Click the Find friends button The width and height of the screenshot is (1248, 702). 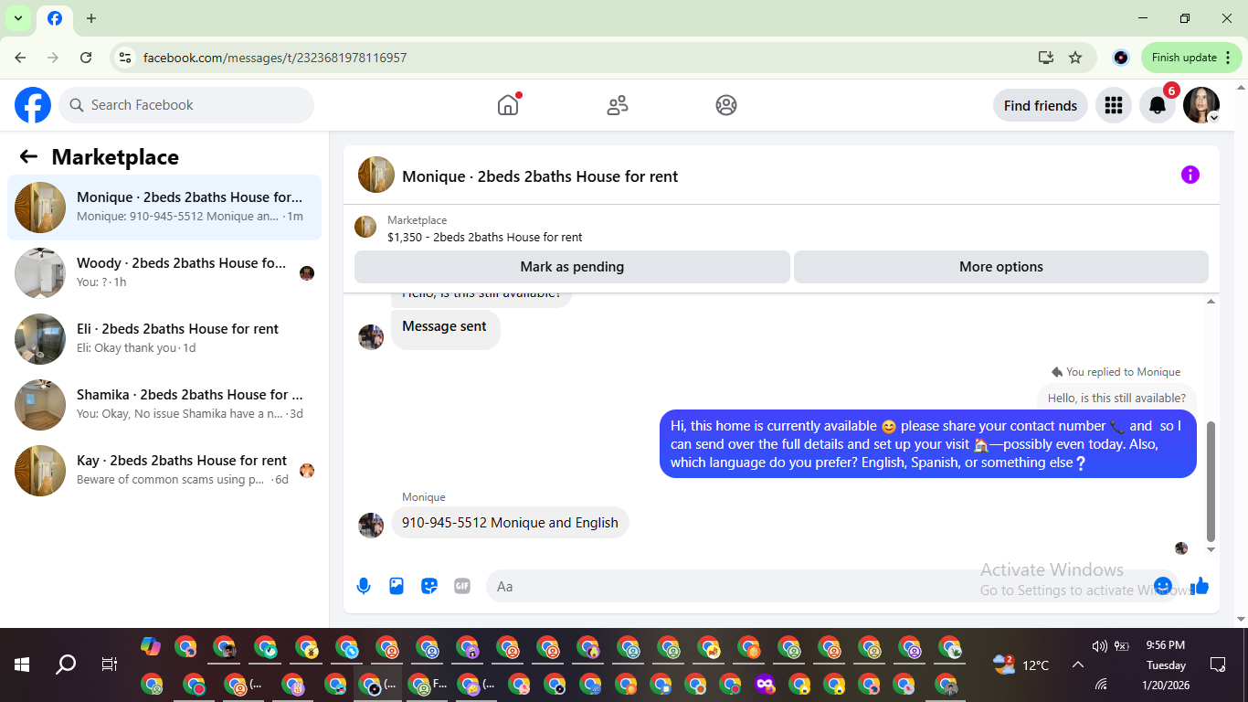(x=1041, y=105)
